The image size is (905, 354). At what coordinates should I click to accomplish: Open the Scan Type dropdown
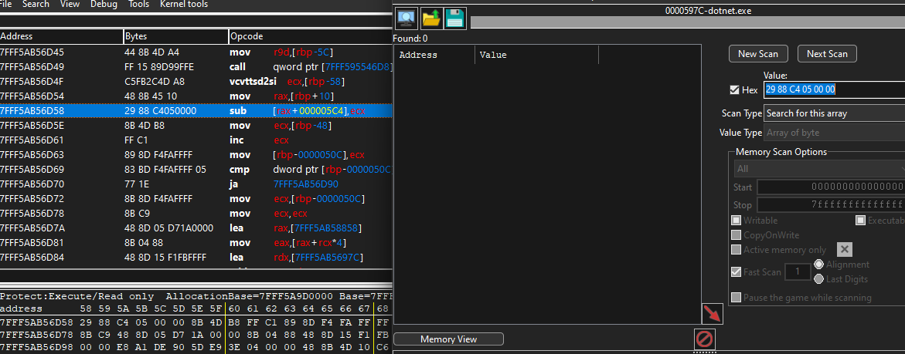click(x=833, y=113)
